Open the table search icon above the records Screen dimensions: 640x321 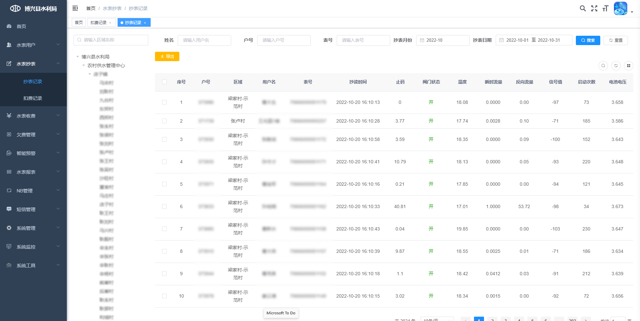pos(603,66)
